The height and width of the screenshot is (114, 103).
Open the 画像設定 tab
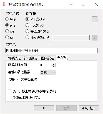pos(47,58)
